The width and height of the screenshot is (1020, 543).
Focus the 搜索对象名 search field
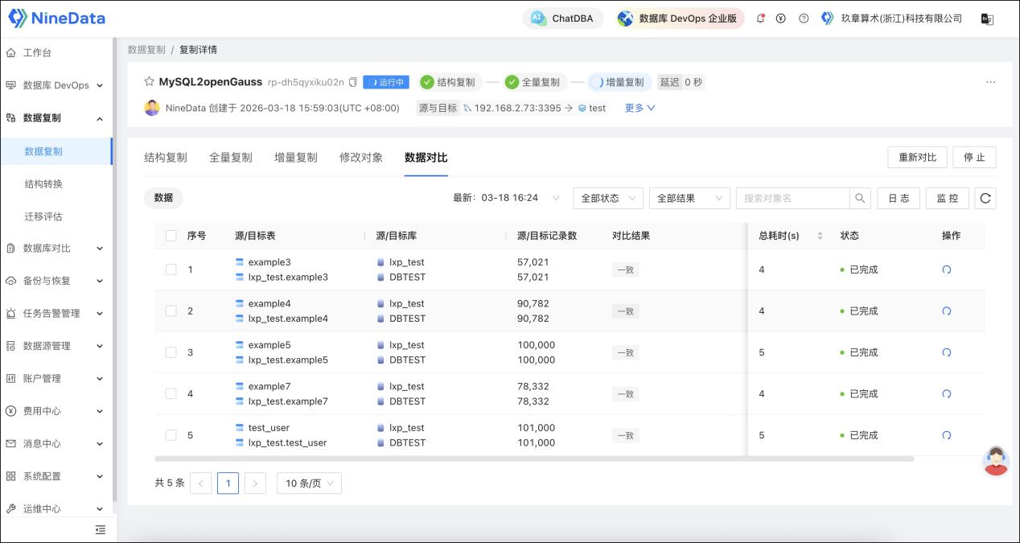(x=792, y=198)
